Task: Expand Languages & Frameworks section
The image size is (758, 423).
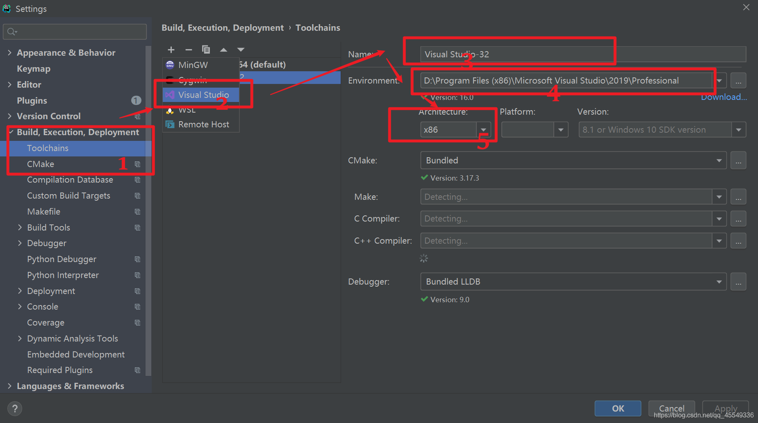Action: pyautogui.click(x=9, y=386)
